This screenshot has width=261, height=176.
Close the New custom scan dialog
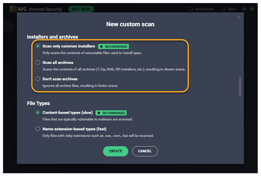tap(239, 17)
